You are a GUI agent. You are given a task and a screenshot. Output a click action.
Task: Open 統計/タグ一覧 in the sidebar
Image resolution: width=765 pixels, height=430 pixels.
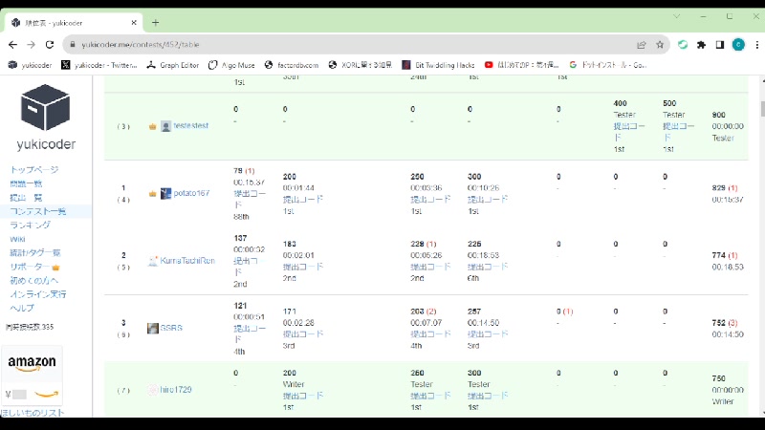34,252
